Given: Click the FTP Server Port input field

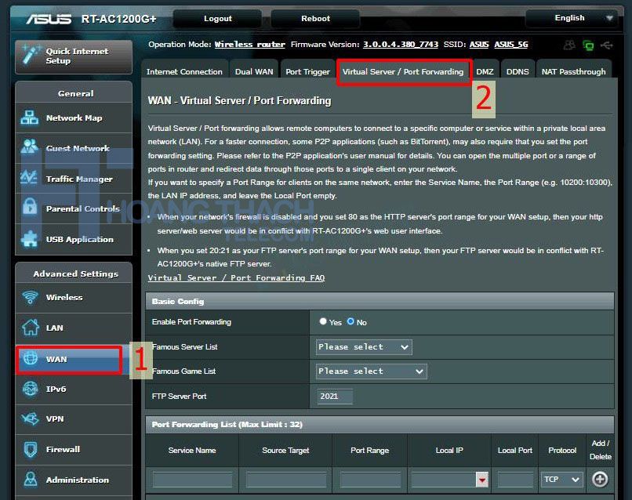Looking at the screenshot, I should tap(335, 397).
